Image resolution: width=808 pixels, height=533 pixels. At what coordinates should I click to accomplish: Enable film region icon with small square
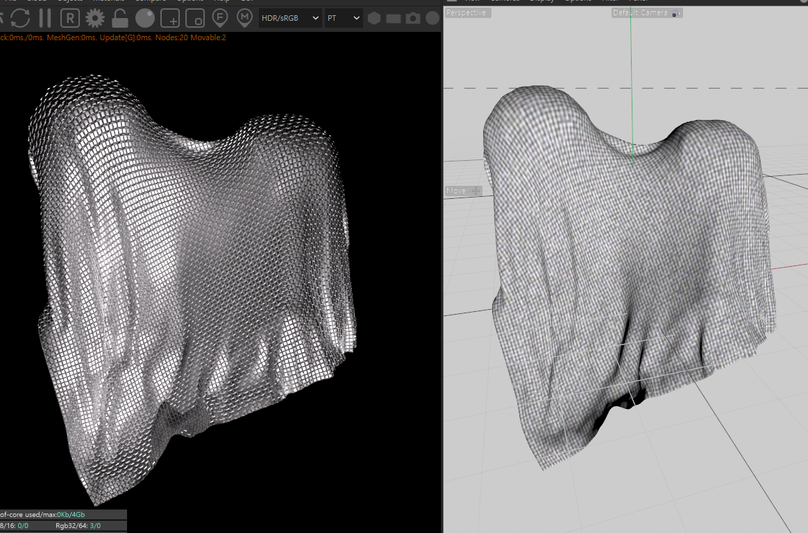coord(195,19)
